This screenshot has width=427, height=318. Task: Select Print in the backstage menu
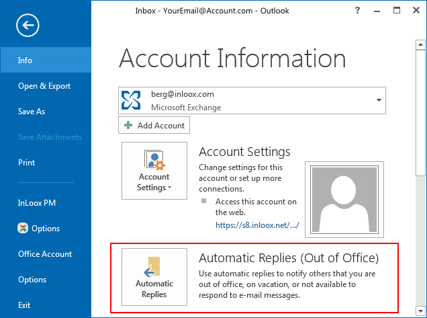tap(26, 163)
